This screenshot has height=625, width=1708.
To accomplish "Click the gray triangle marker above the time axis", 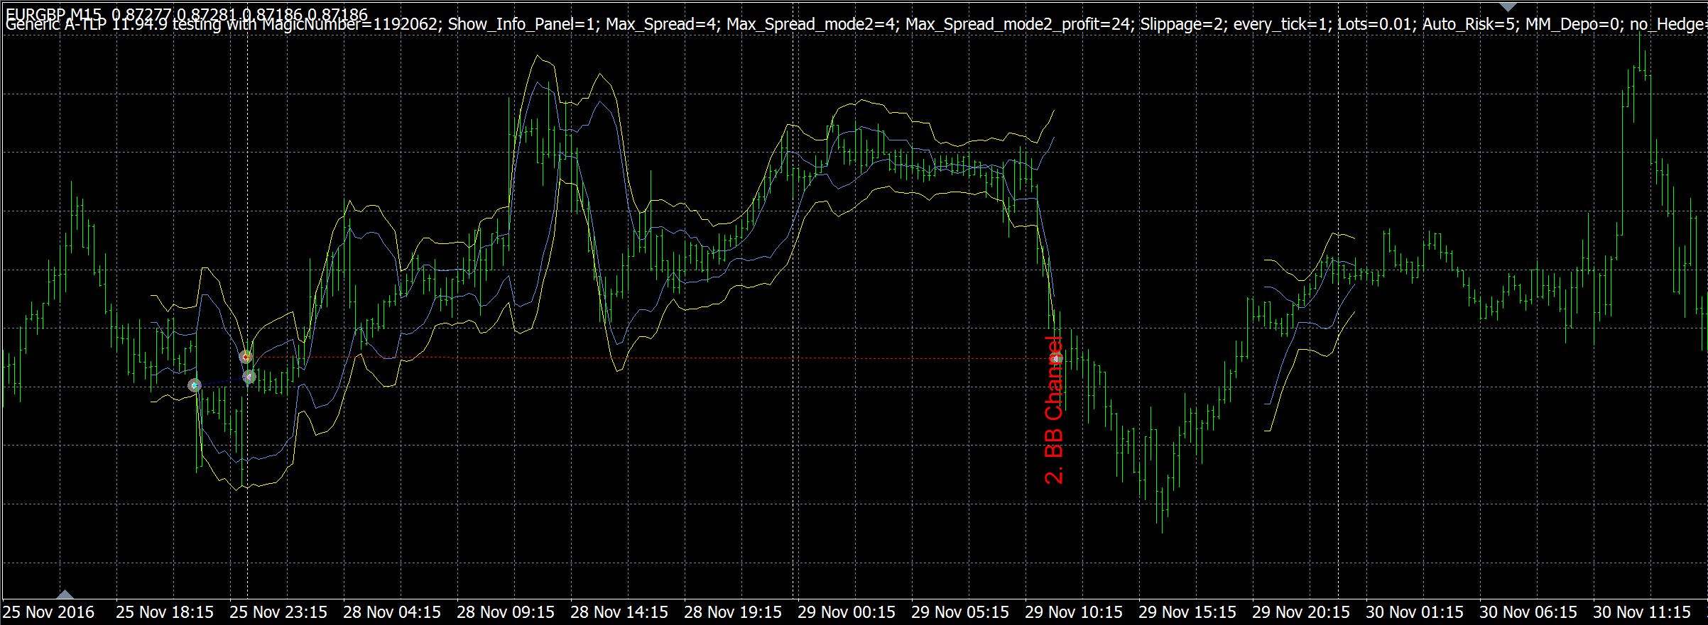I will pyautogui.click(x=65, y=594).
